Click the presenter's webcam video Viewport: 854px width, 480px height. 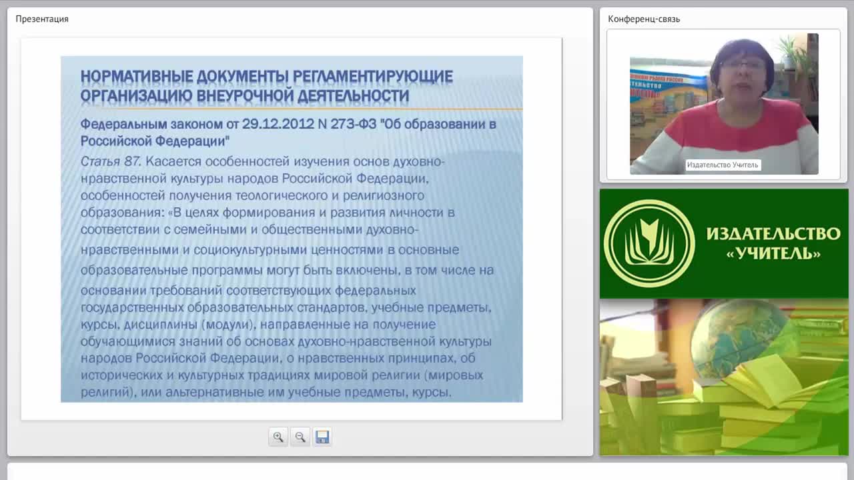click(724, 104)
